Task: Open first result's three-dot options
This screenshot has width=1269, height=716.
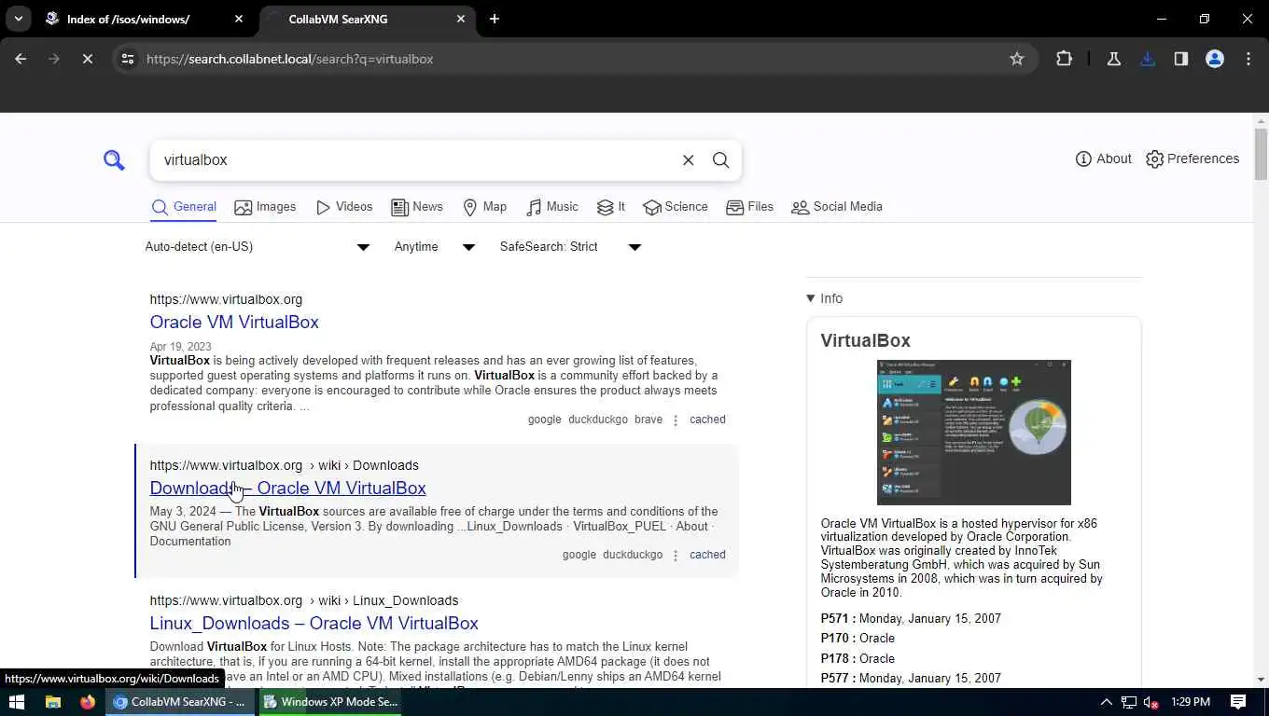Action: pyautogui.click(x=676, y=420)
